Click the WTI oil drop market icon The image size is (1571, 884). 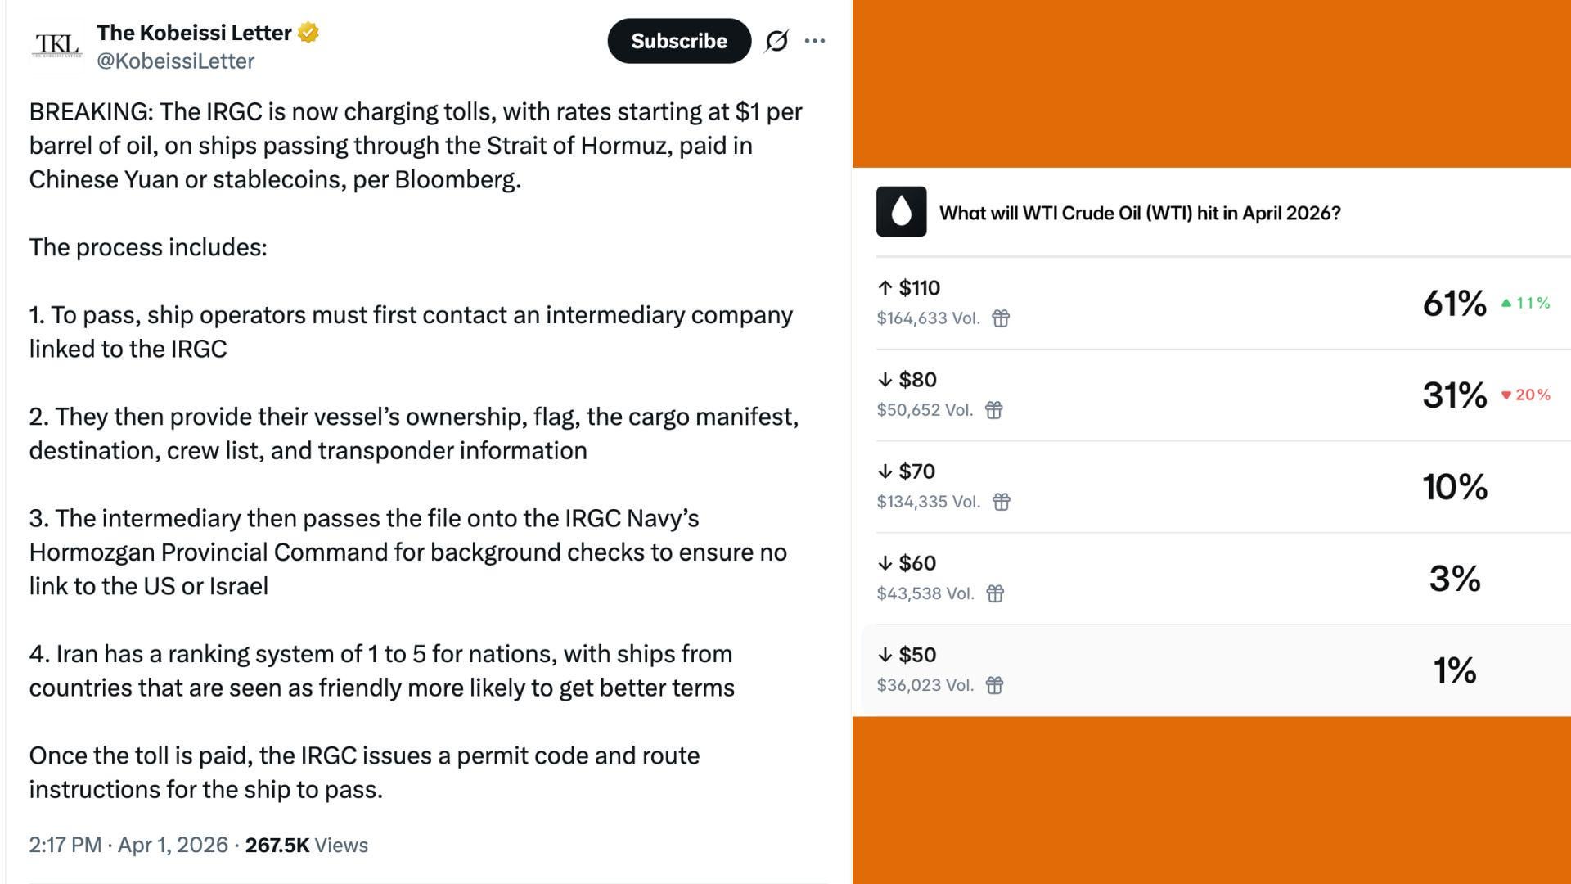901,212
